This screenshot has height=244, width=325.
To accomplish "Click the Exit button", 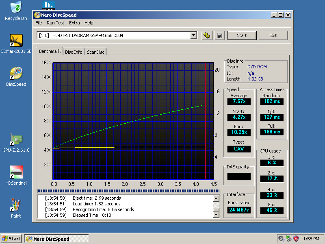I will click(273, 35).
